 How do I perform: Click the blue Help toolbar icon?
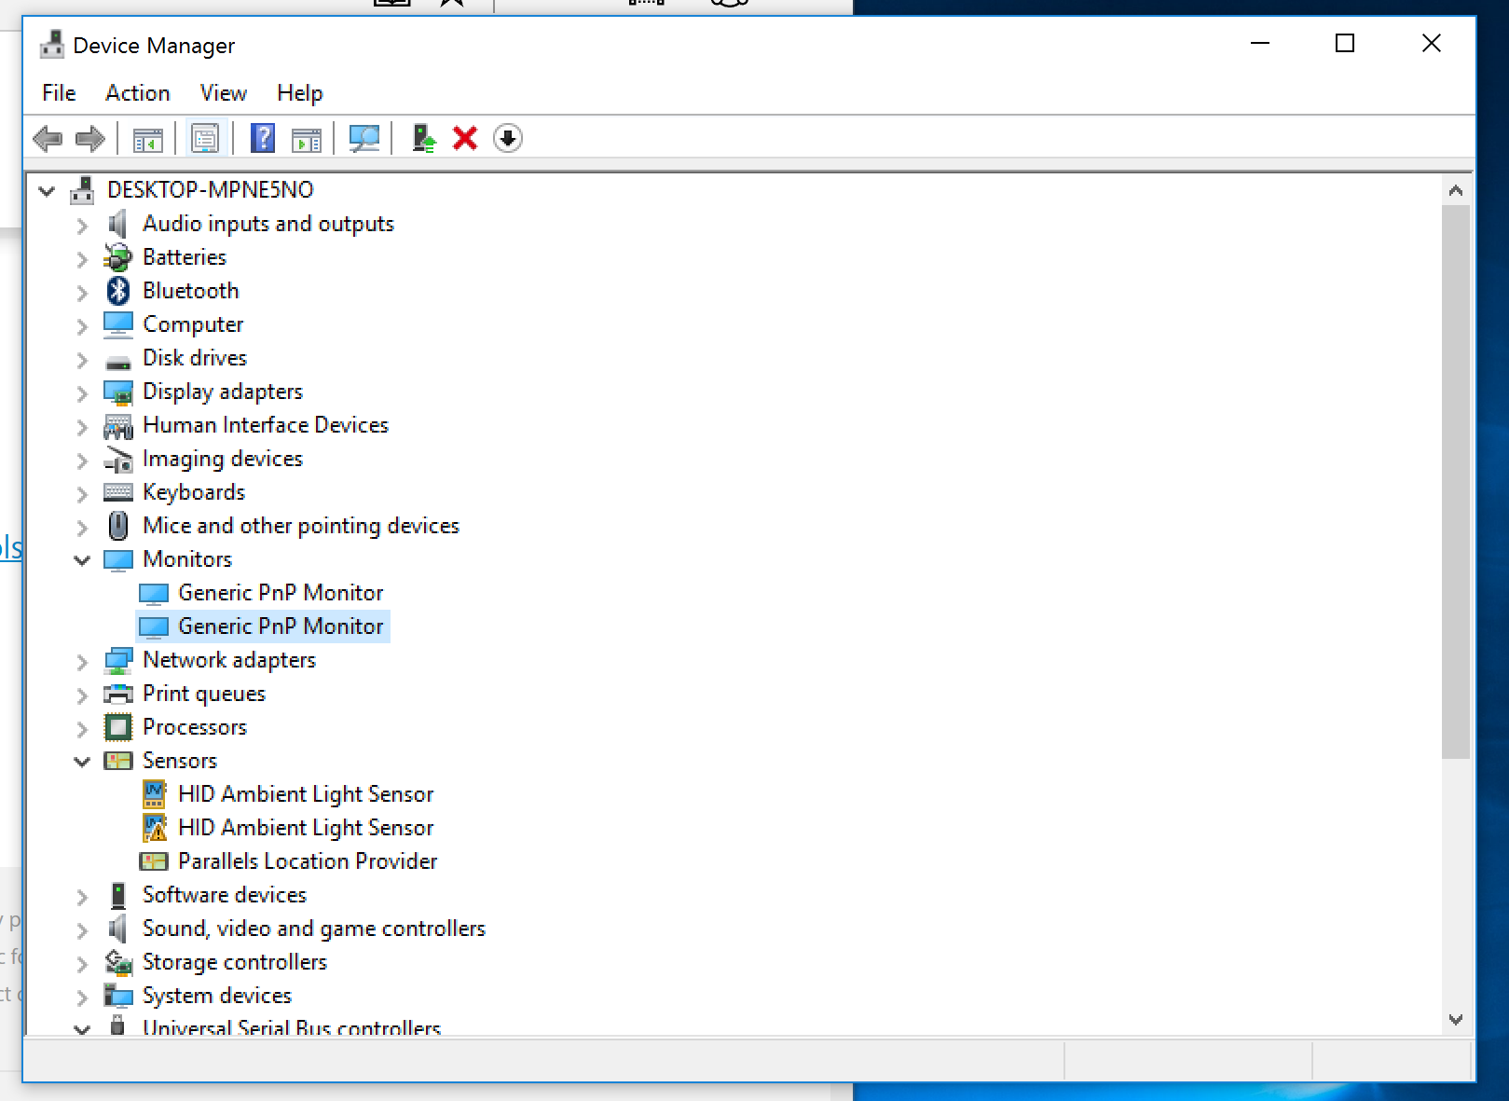[x=263, y=139]
